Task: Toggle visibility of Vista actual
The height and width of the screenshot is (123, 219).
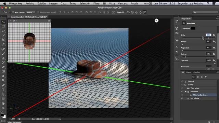Action: click(182, 88)
